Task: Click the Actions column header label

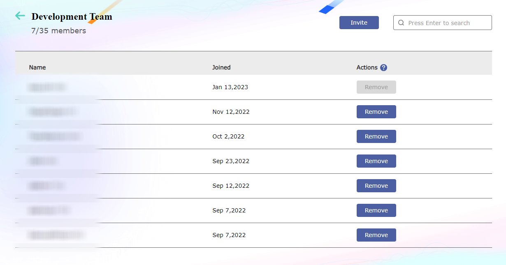Action: pos(367,67)
